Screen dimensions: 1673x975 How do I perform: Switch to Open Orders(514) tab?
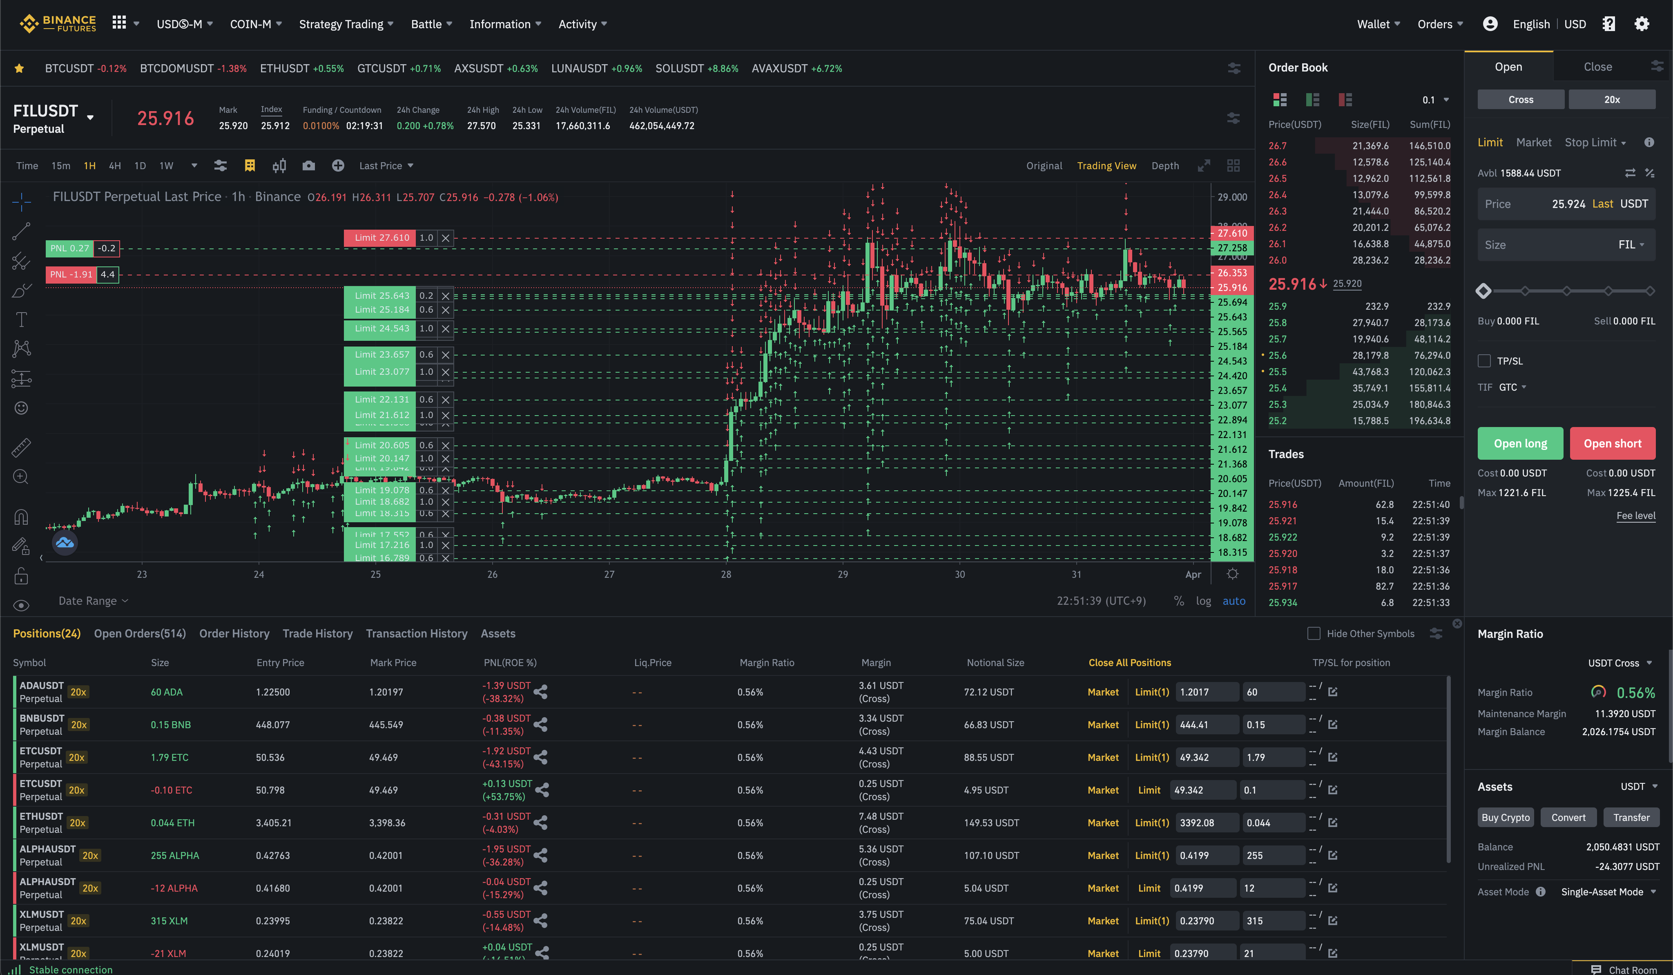point(139,634)
